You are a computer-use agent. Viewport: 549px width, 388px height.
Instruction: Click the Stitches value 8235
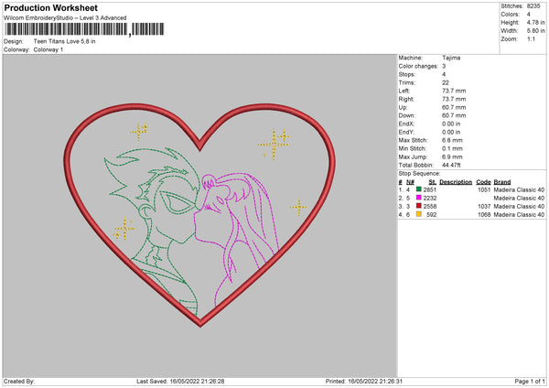click(533, 6)
